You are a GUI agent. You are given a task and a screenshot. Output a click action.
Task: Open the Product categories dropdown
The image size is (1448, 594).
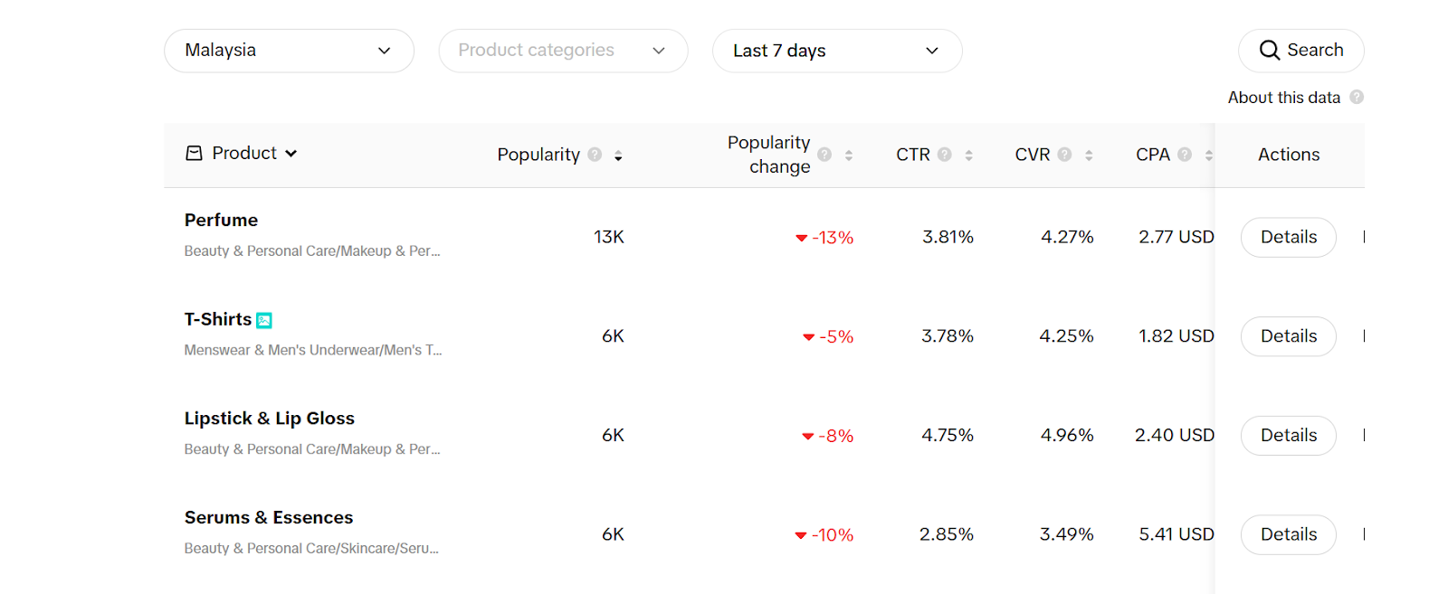[563, 51]
